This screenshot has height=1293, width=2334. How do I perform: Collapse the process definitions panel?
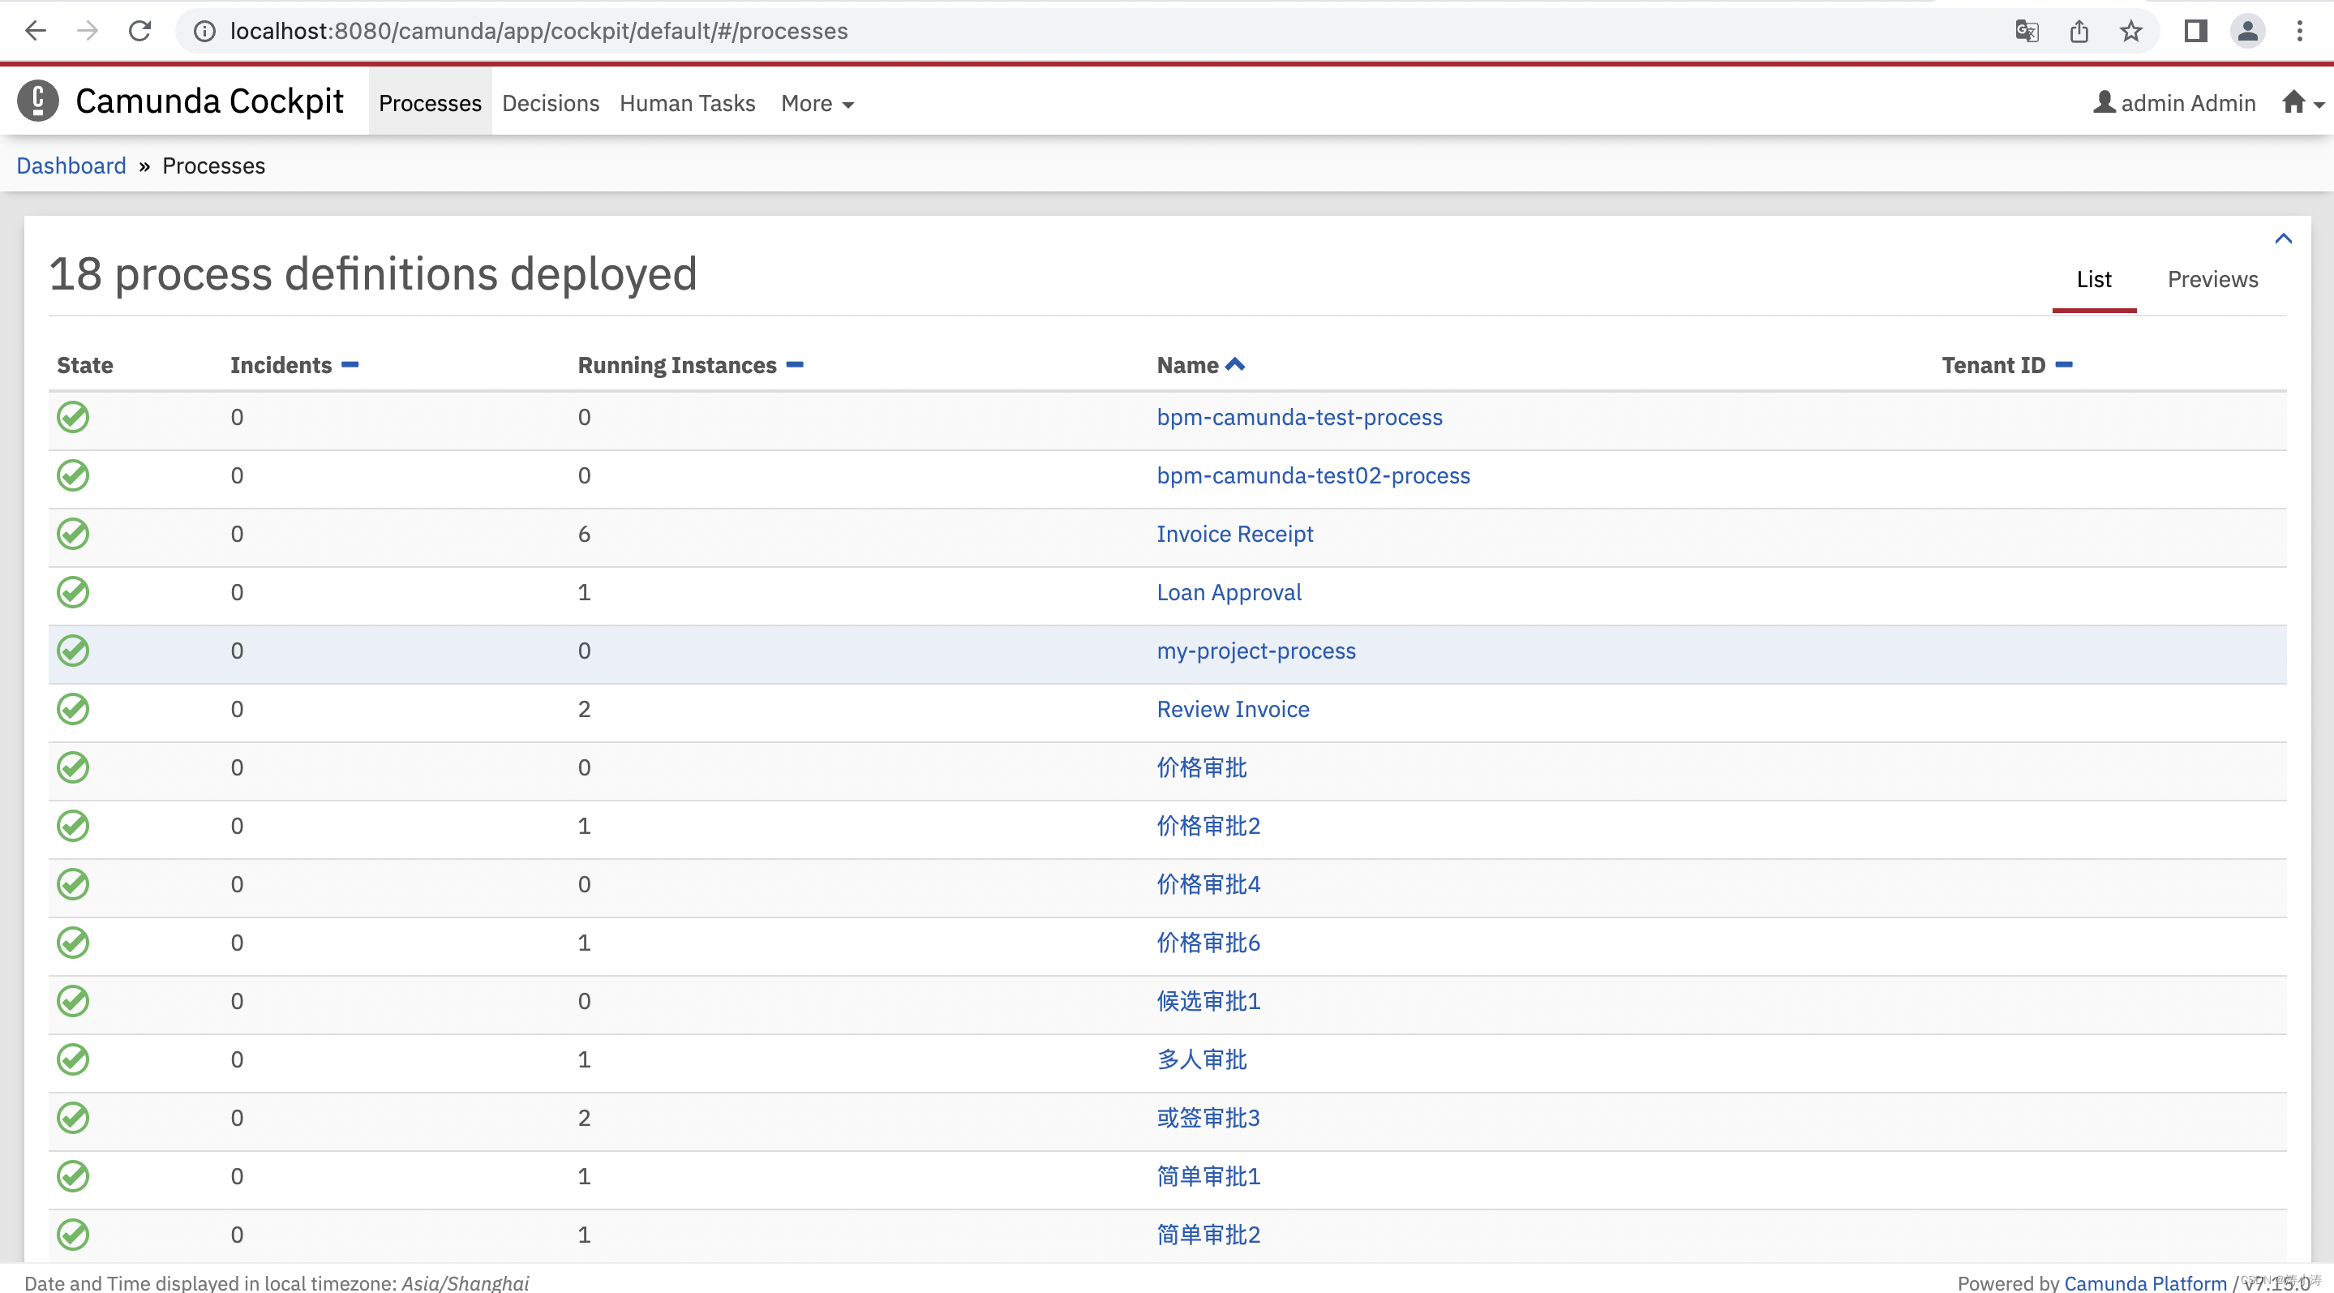click(2285, 237)
